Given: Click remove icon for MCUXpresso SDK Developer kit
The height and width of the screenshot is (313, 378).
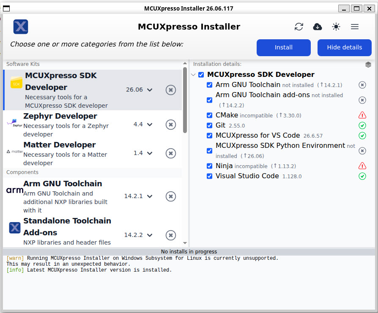Looking at the screenshot, I should [x=171, y=90].
